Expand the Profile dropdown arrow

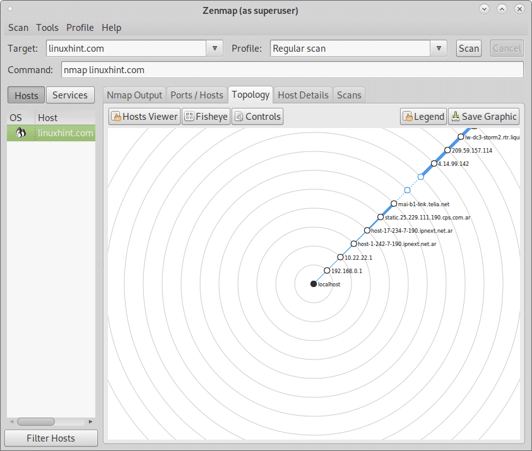[x=439, y=49]
